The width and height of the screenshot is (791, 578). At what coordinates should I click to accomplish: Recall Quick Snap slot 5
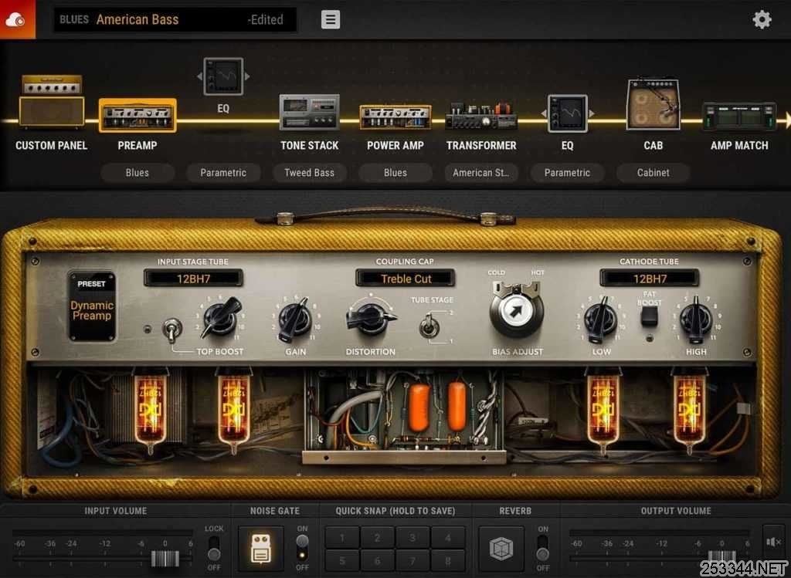click(x=342, y=560)
